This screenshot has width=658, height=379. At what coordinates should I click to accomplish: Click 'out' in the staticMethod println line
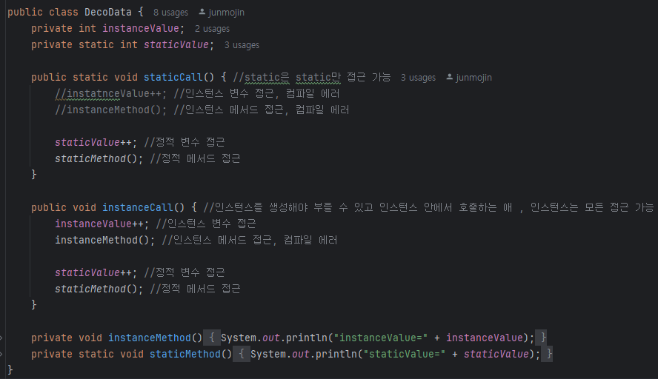(301, 355)
